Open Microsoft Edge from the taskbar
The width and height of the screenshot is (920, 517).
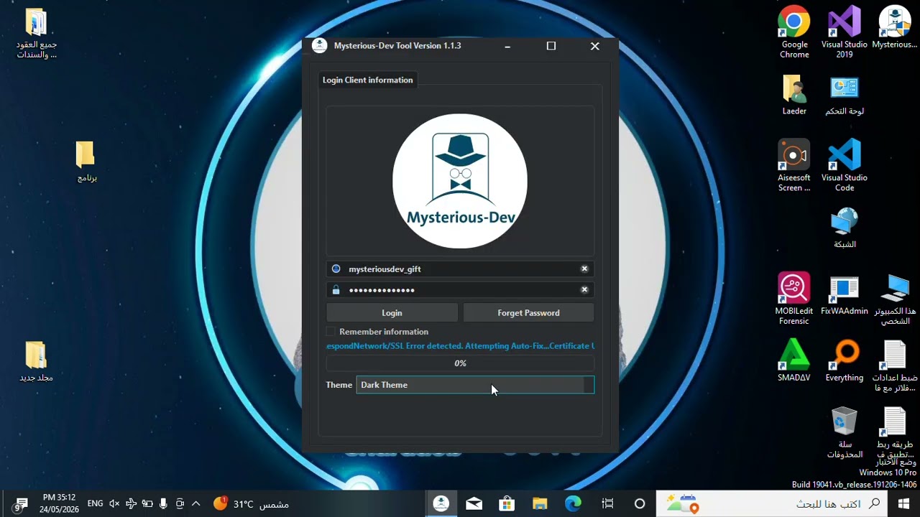click(x=573, y=503)
